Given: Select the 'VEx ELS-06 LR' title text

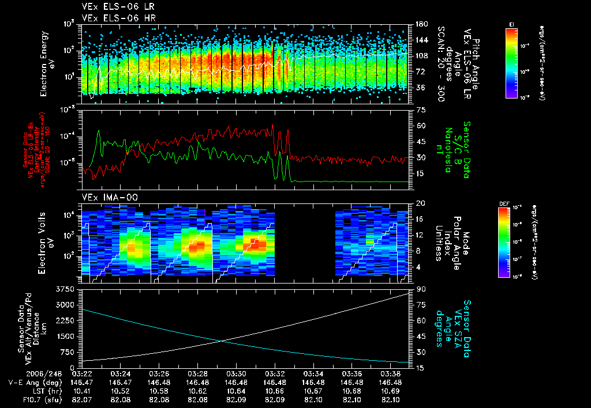Looking at the screenshot, I should (118, 7).
